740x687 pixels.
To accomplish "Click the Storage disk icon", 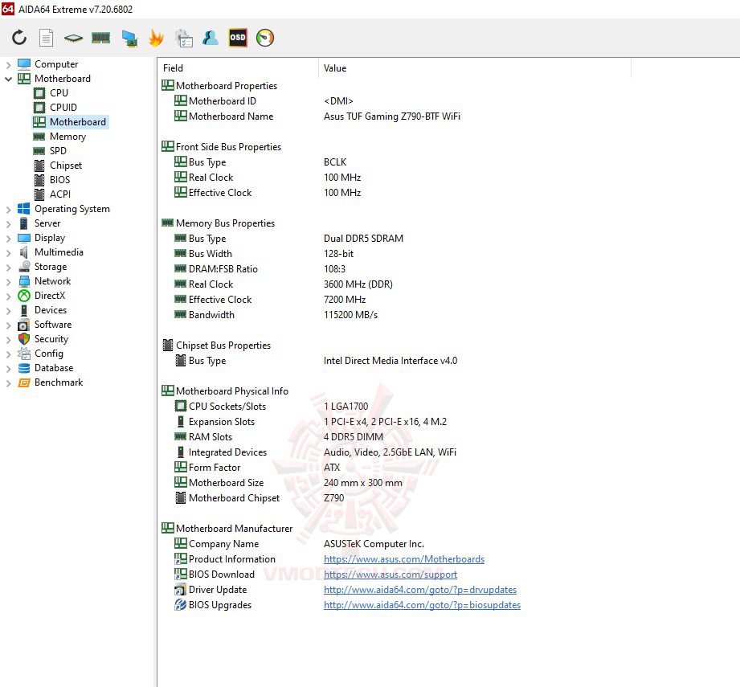I will (x=24, y=267).
